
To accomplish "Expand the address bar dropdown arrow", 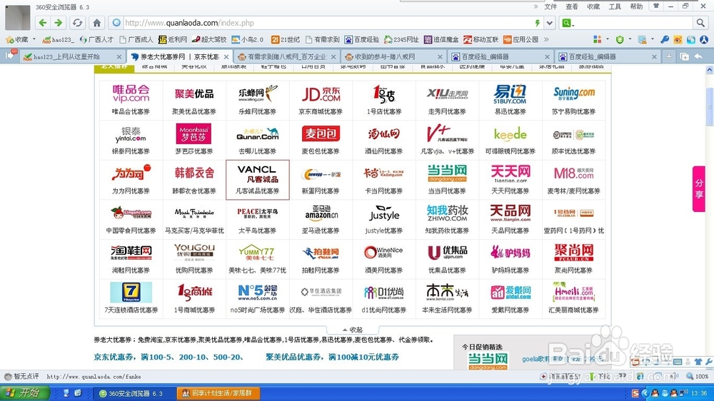I will click(550, 23).
